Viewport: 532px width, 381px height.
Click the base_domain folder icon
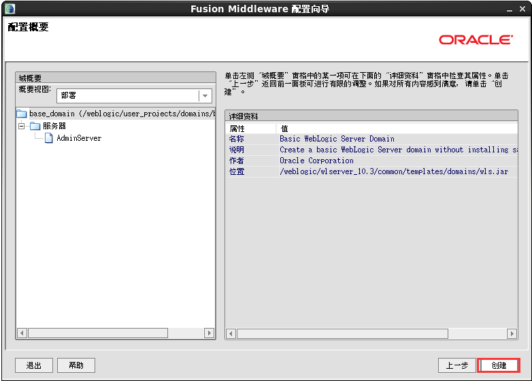(x=21, y=114)
